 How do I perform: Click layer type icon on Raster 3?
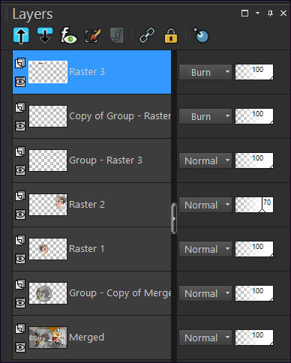pos(20,63)
